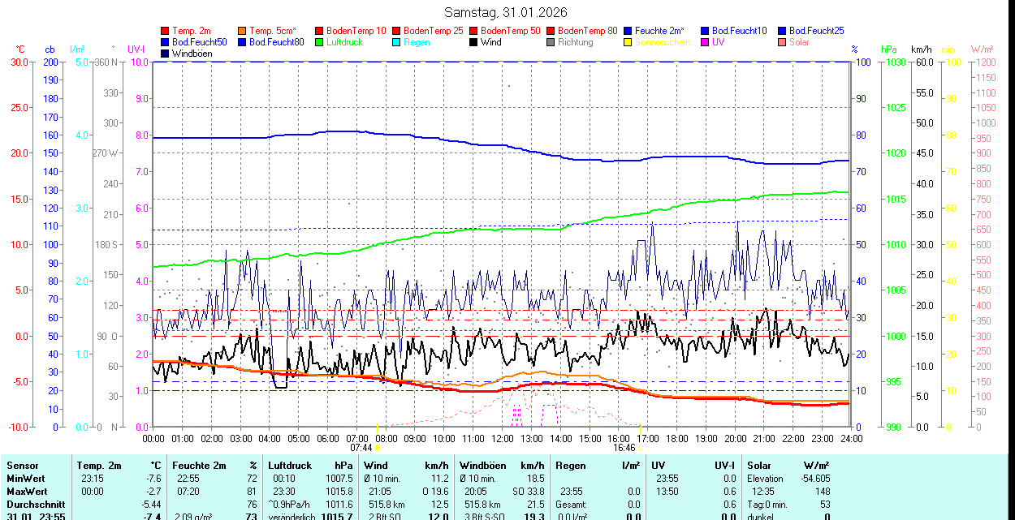Click the 07:44 sunrise marker

click(x=361, y=447)
